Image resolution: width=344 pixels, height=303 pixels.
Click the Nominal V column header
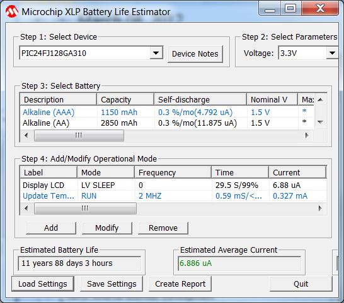point(272,99)
